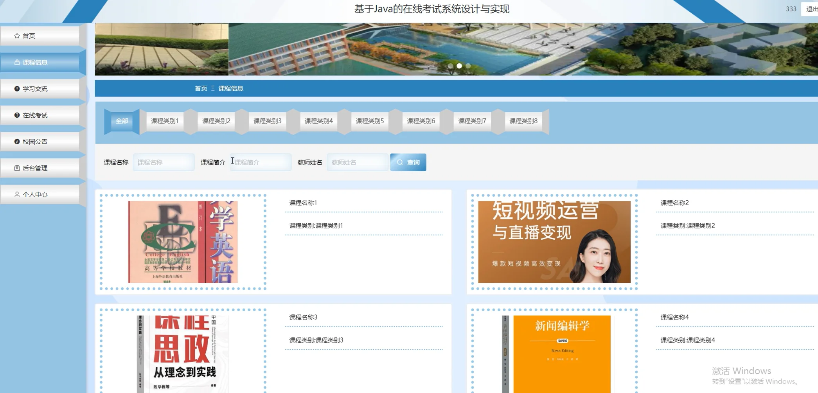Select the 课程信息 briefcase icon in sidebar
The height and width of the screenshot is (393, 818).
(16, 62)
